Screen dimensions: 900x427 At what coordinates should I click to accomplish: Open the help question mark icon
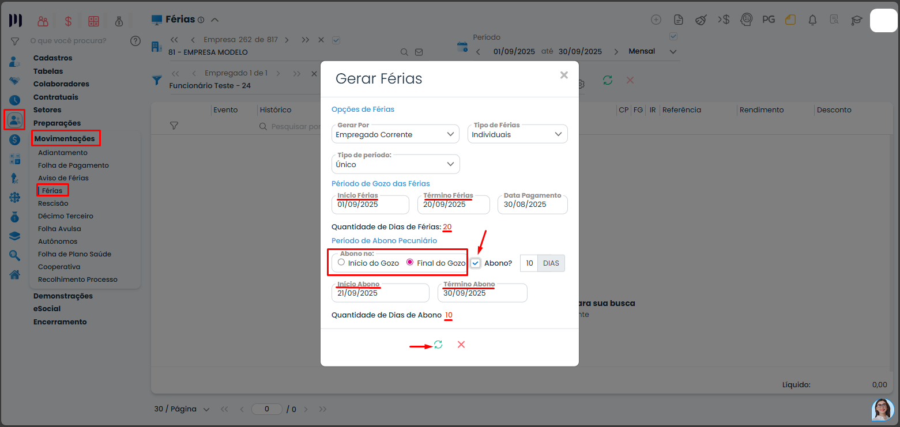pyautogui.click(x=135, y=41)
